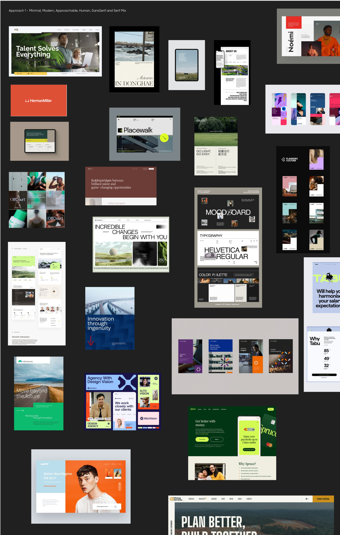Open Contact in Mining Services navigation
The height and width of the screenshot is (535, 340).
249,499
